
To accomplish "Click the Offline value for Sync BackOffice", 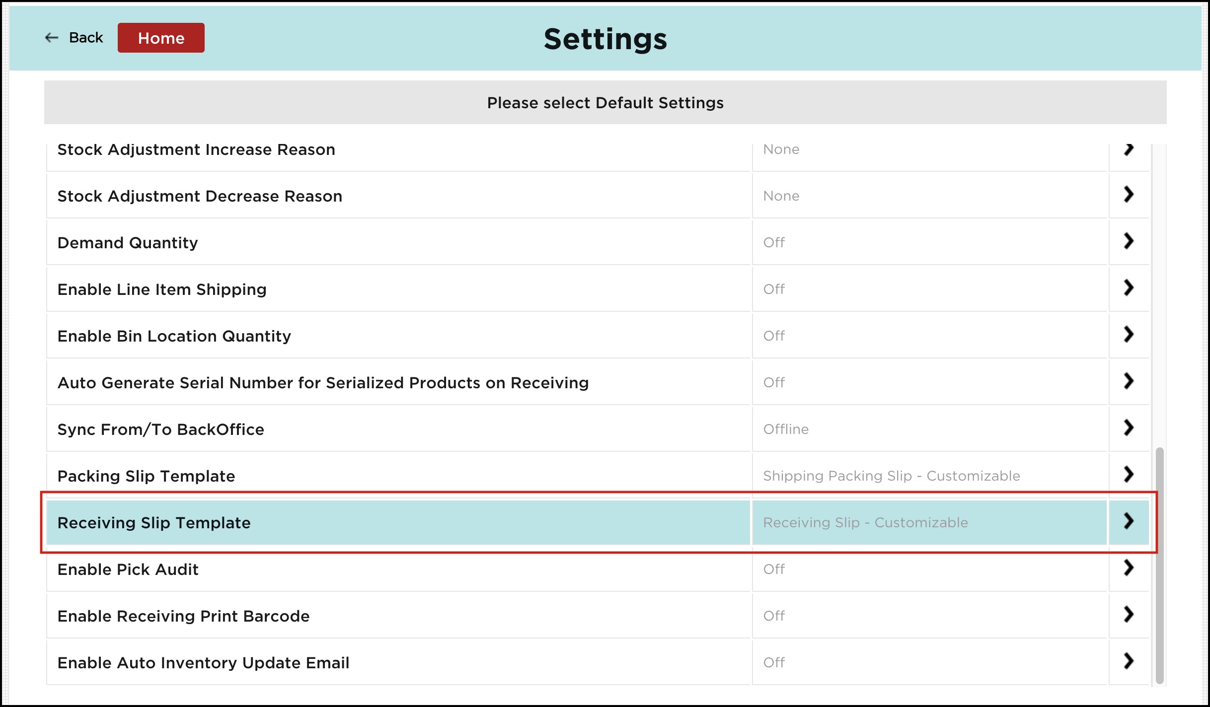I will (786, 429).
